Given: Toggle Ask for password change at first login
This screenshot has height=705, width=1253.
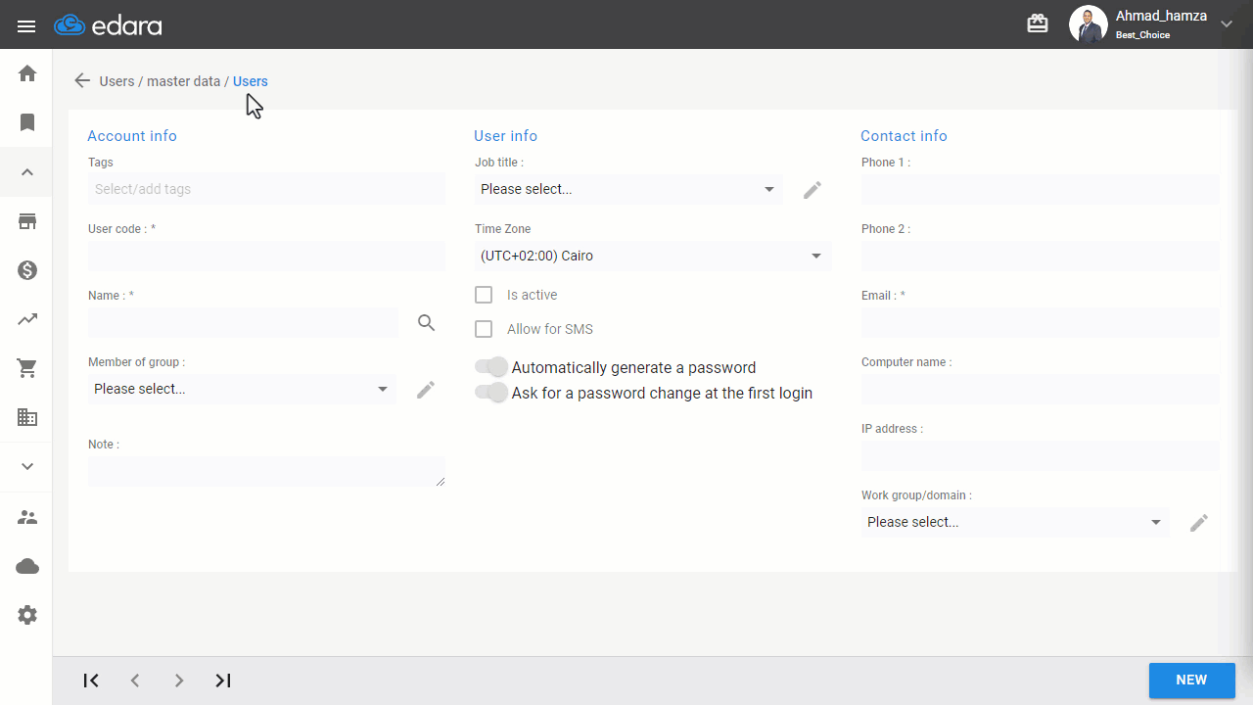Looking at the screenshot, I should click(491, 393).
